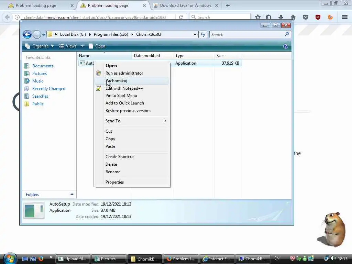Image resolution: width=352 pixels, height=264 pixels.
Task: Click Program Files (x86) in the breadcrumb
Action: point(111,34)
